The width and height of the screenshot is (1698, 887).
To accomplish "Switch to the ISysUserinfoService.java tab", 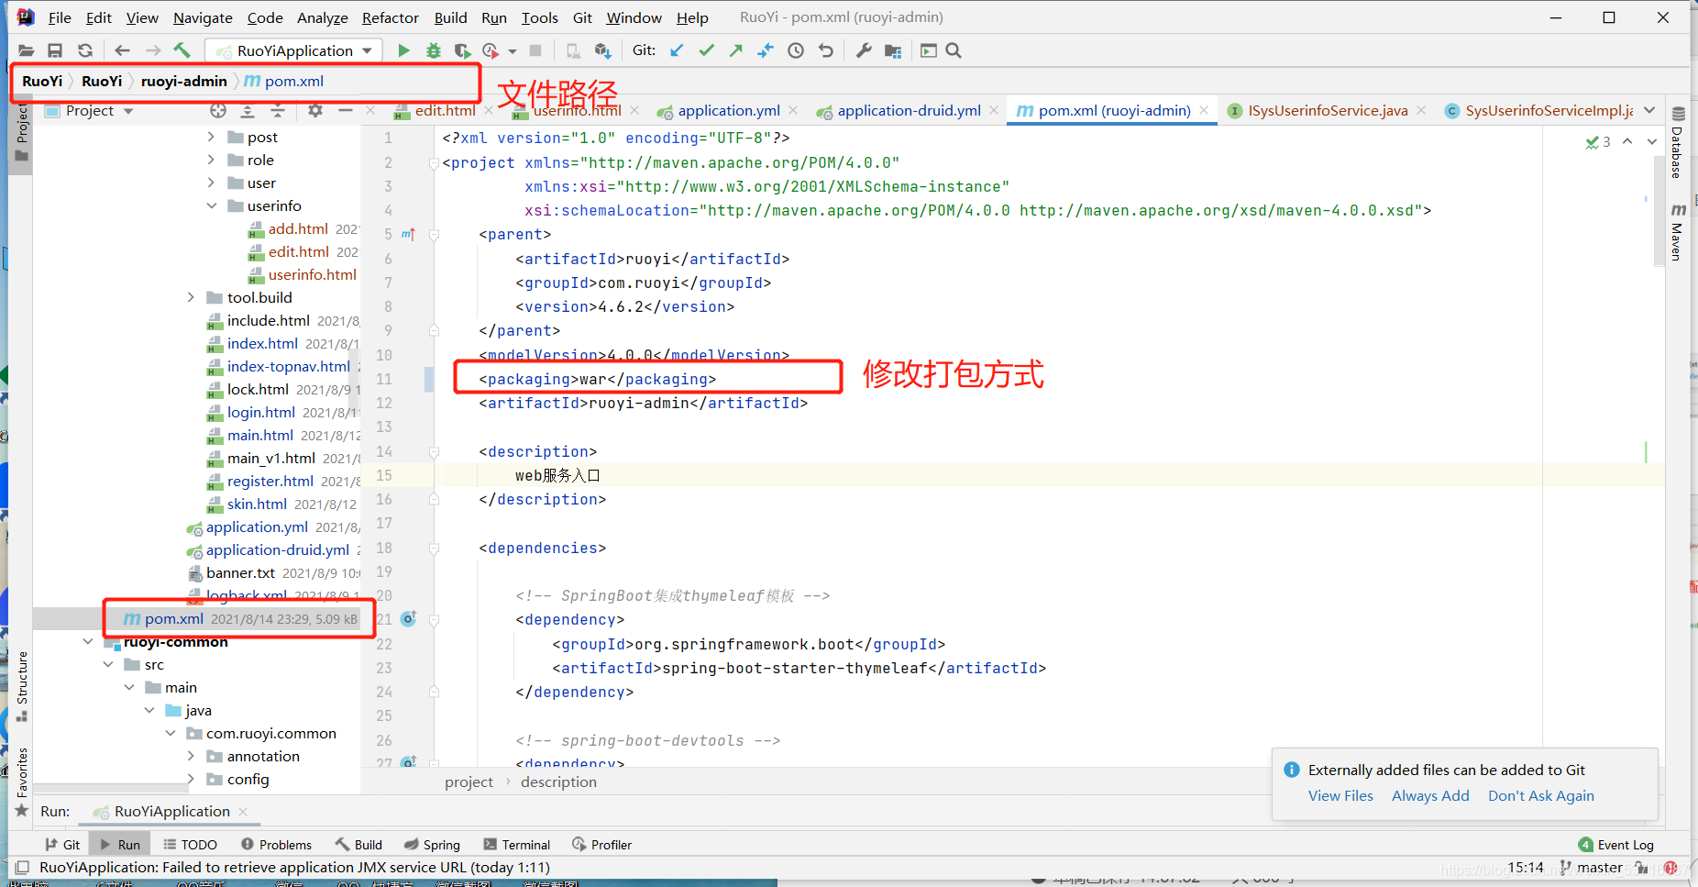I will [1328, 110].
